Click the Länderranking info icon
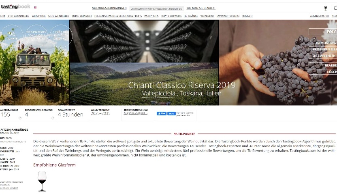 (x=20, y=118)
